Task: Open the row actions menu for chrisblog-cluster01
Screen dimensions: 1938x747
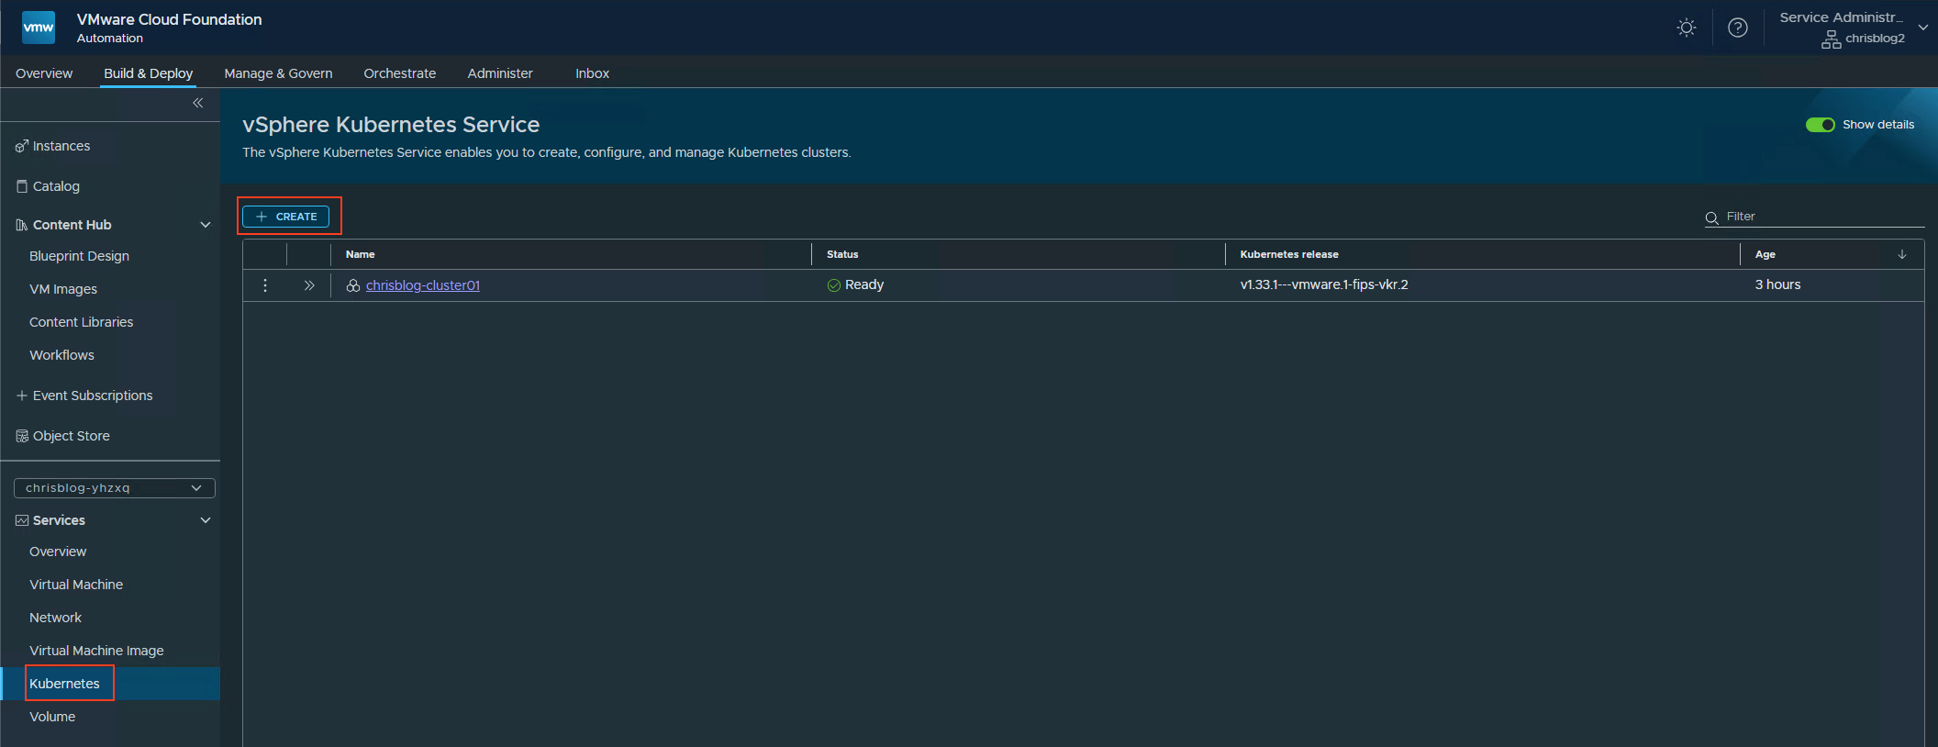Action: click(x=265, y=285)
